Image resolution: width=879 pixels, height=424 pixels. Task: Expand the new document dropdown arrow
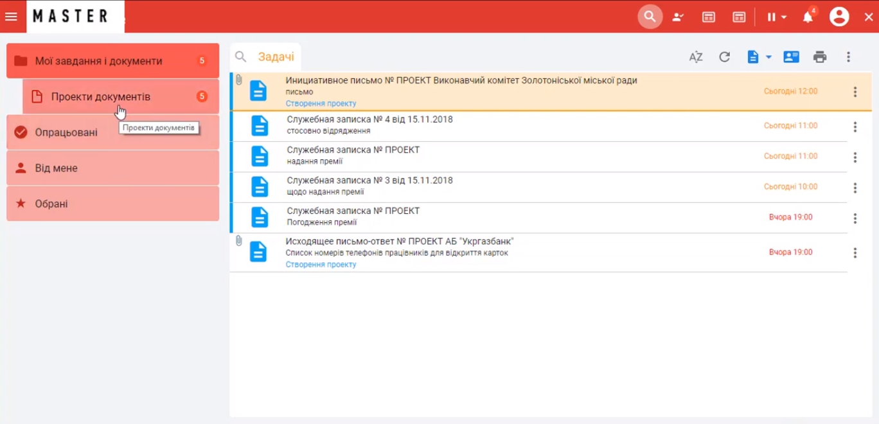click(768, 57)
